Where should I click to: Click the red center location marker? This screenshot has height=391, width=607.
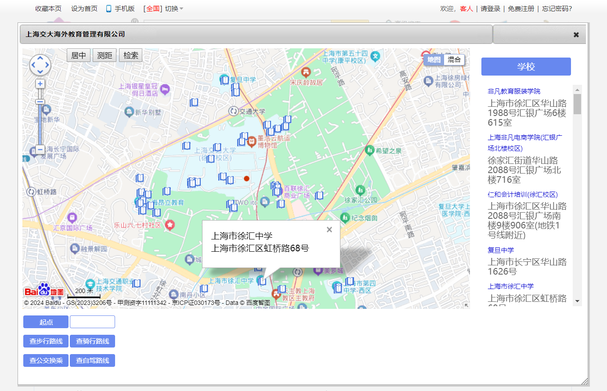[x=246, y=178]
